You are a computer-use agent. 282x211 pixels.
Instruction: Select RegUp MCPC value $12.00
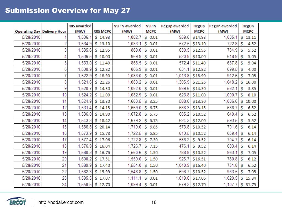pyautogui.click(x=199, y=121)
